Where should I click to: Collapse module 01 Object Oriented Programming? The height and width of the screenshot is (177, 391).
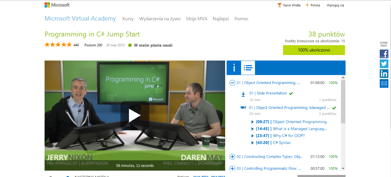[232, 83]
